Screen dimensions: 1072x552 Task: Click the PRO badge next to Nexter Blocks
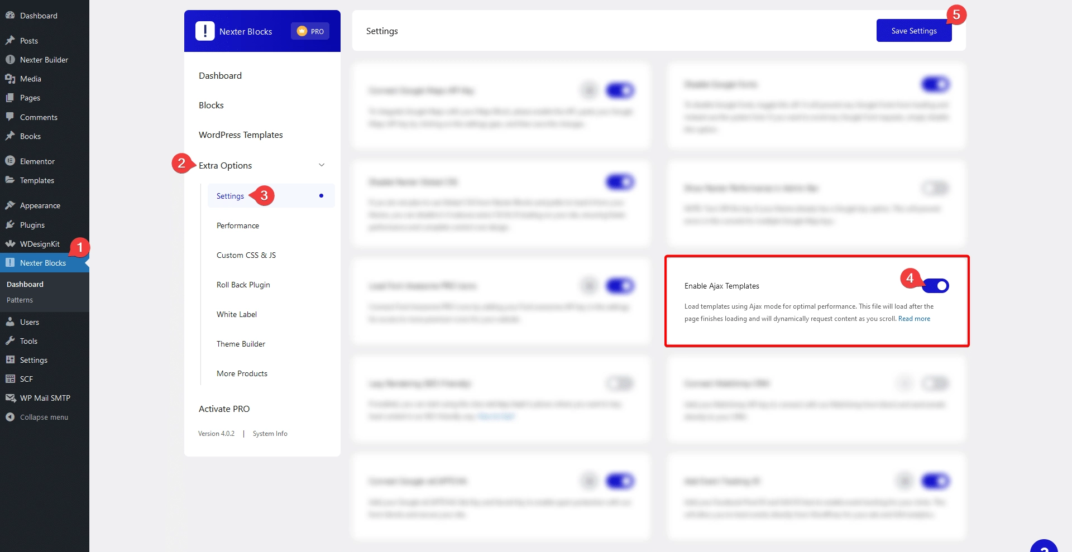pyautogui.click(x=310, y=31)
